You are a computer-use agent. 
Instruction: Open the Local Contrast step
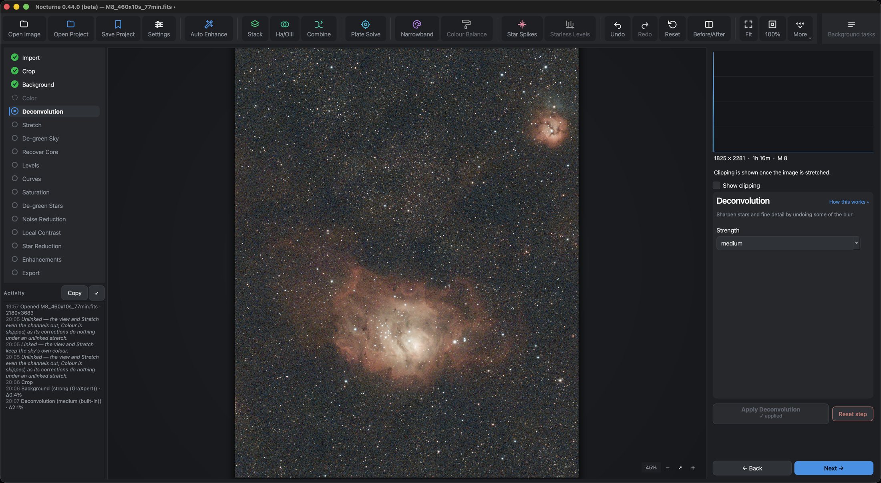point(54,232)
